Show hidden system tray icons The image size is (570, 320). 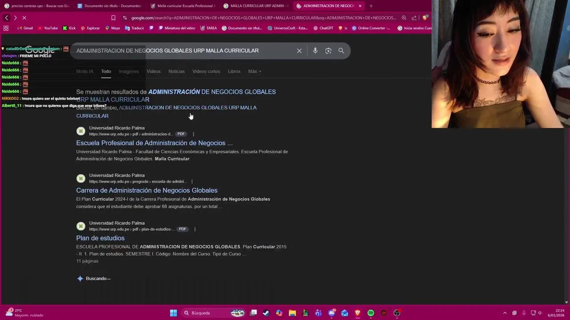click(x=505, y=313)
